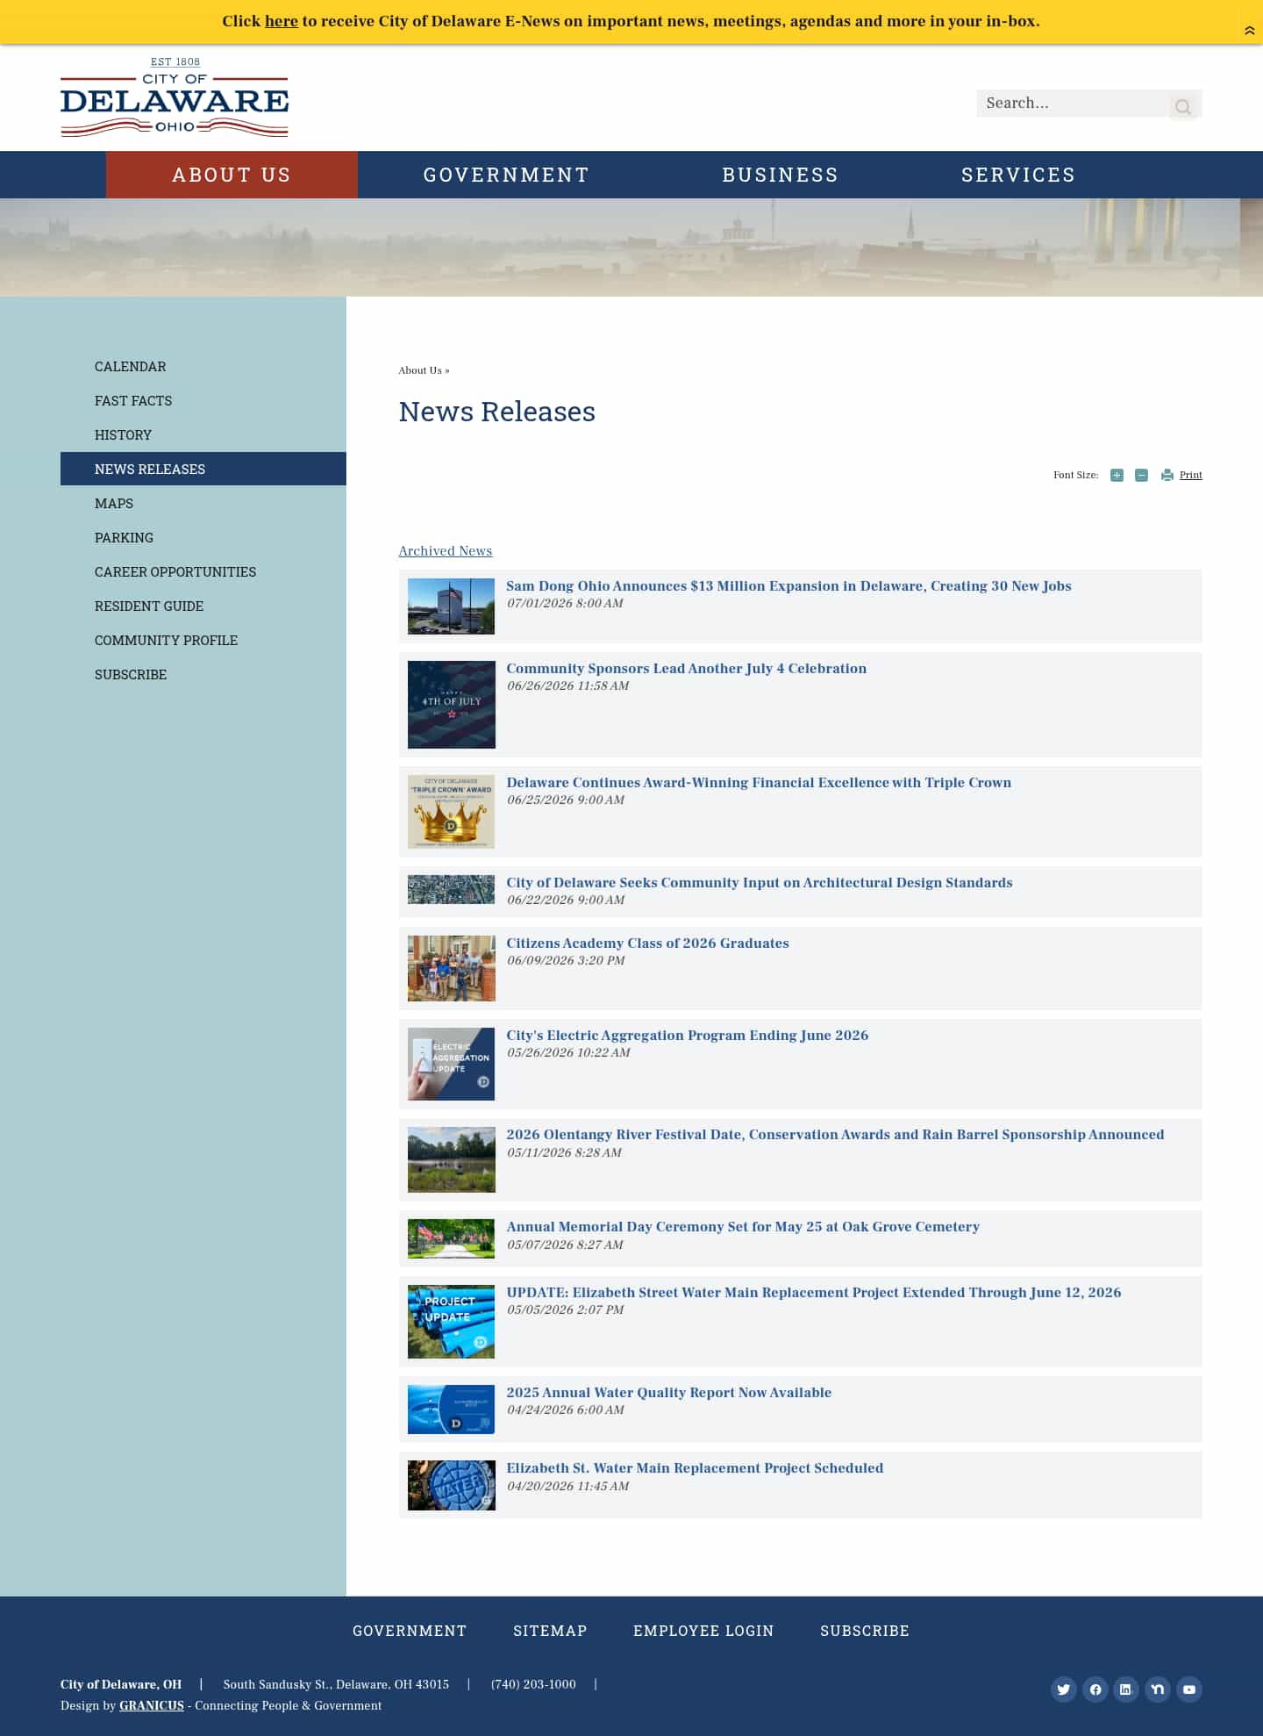Open Citizens Academy Class of 2026 article
The image size is (1263, 1736).
[x=647, y=943]
